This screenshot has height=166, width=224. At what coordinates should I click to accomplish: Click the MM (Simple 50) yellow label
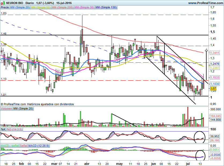(41, 7)
